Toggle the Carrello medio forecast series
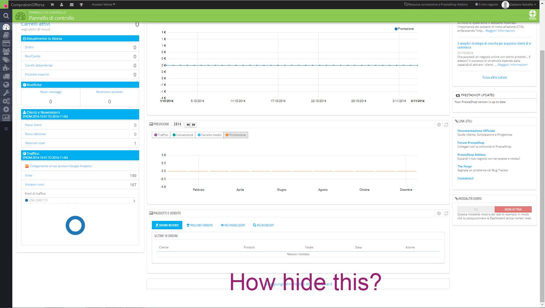Screen dimensions: 545x308 (209, 135)
